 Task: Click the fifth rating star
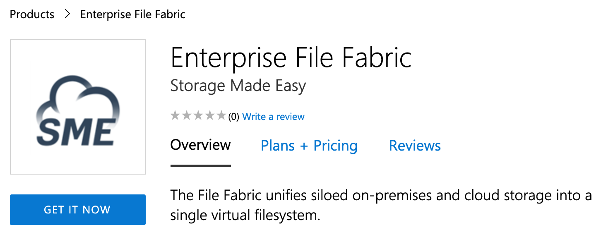[221, 116]
